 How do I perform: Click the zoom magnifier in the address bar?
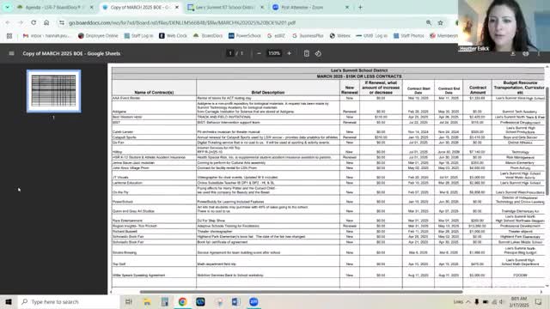[x=429, y=23]
